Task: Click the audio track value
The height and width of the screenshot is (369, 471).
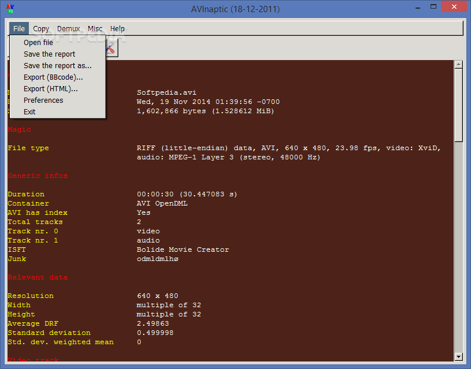Action: tap(148, 240)
